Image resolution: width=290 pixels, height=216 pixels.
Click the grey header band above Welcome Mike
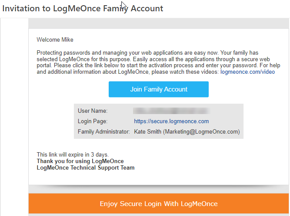click(x=159, y=23)
